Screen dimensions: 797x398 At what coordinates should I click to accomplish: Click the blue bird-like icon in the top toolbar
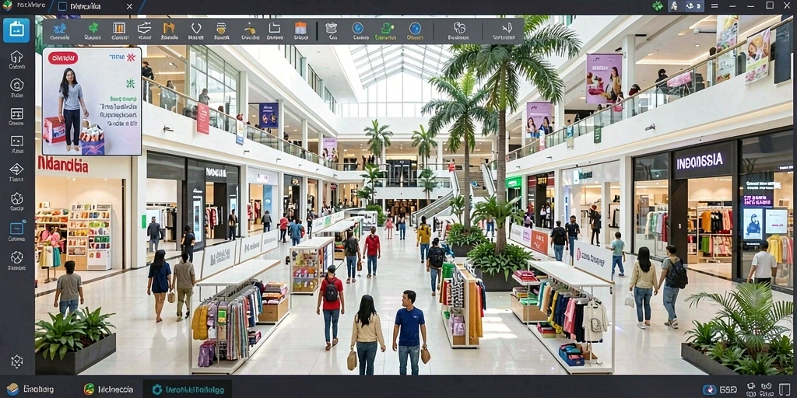coord(60,28)
